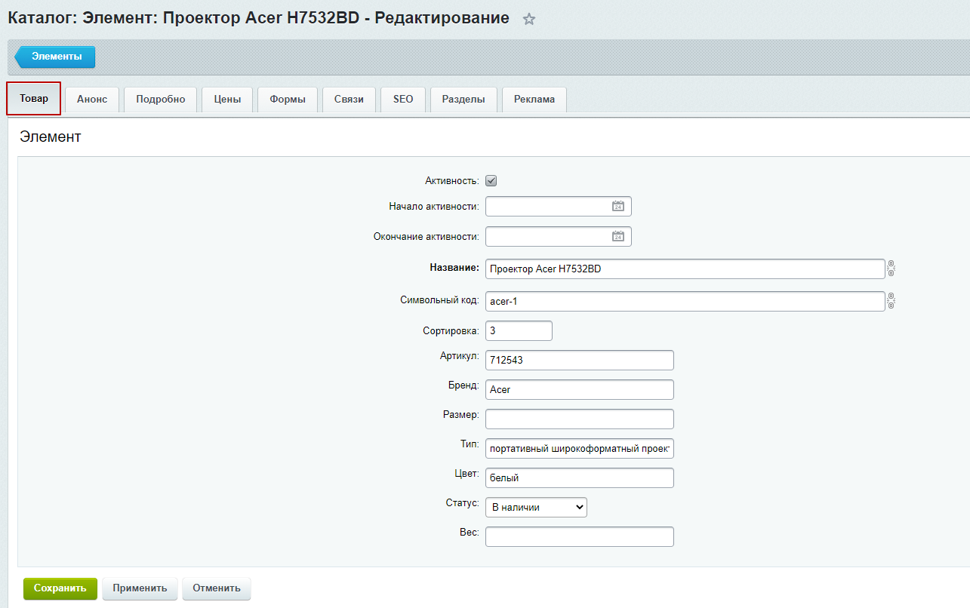Screen dimensions: 970x608
Task: Go back via the Элементы button
Action: coord(55,57)
